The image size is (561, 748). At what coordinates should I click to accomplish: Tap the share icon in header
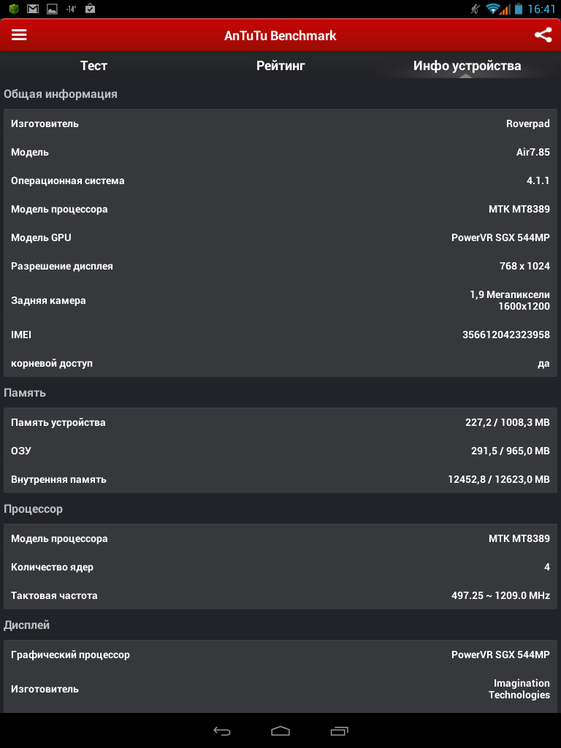point(543,35)
